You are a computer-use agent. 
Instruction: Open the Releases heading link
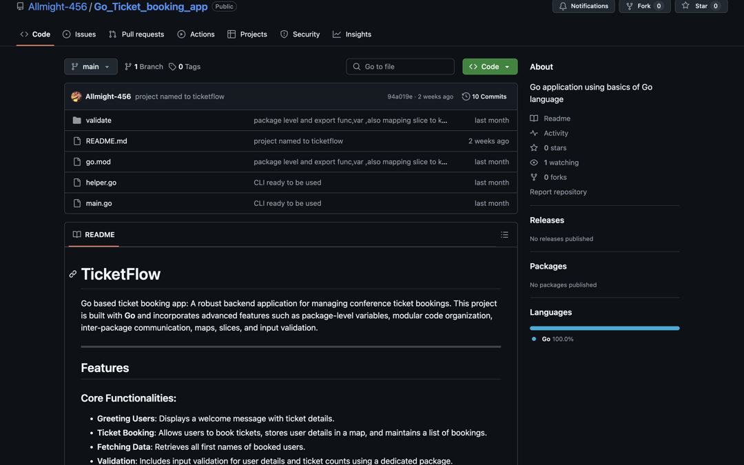547,220
